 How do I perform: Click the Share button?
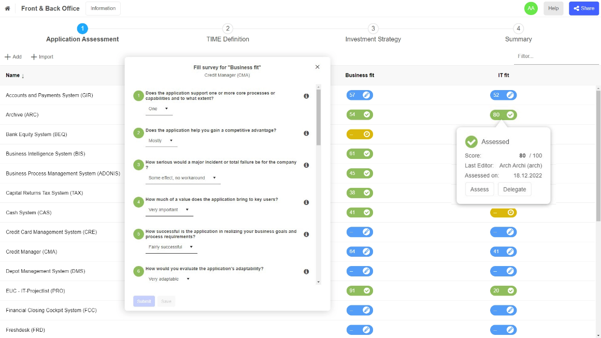pyautogui.click(x=584, y=8)
